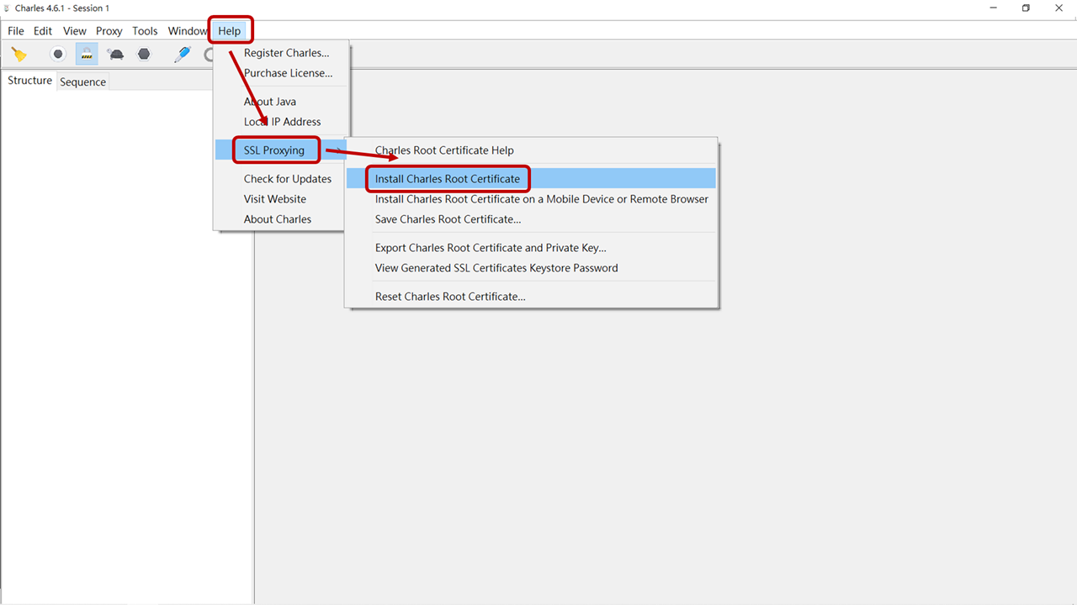The image size is (1077, 605).
Task: Restore the window using title bar button
Action: (1026, 8)
